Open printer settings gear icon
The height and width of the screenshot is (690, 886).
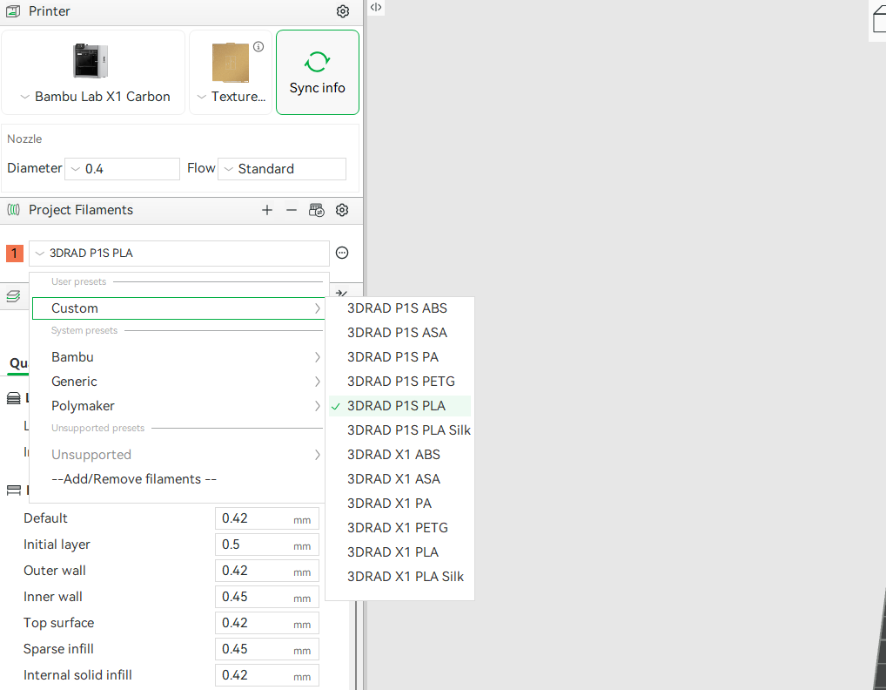coord(342,11)
